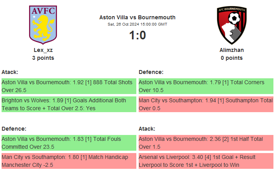Select the Total Corners Over 10.5 bet
The image size is (275, 181).
tap(206, 86)
